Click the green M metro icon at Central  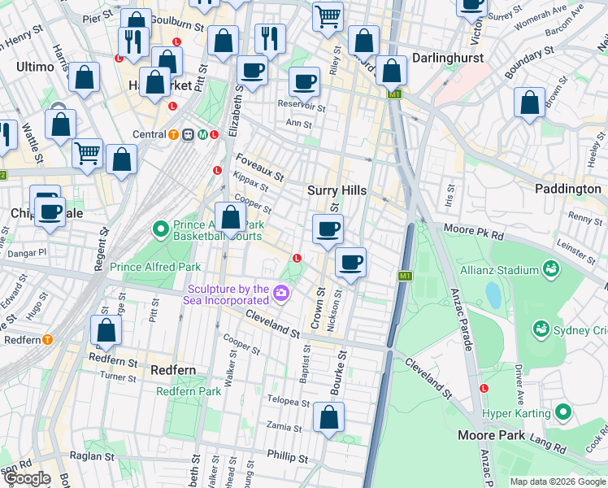click(x=202, y=135)
